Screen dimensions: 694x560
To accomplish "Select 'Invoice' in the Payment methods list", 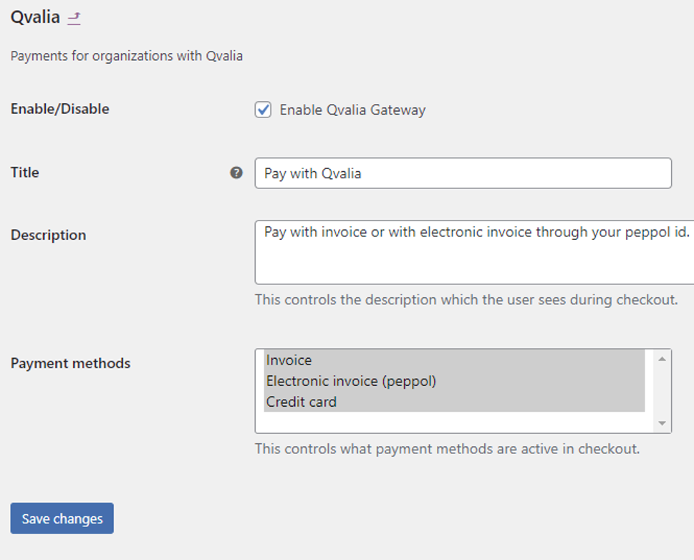I will 454,360.
